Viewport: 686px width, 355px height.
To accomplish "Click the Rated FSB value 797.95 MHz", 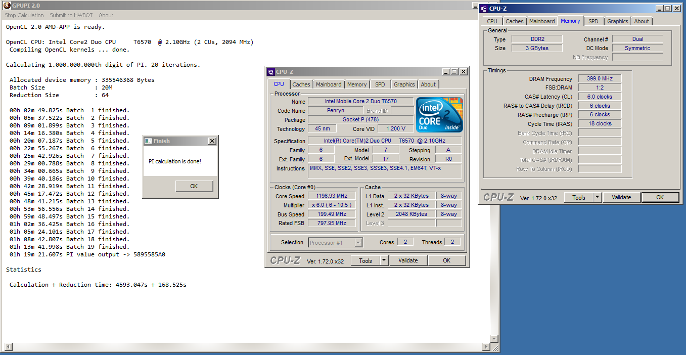I will [x=332, y=223].
